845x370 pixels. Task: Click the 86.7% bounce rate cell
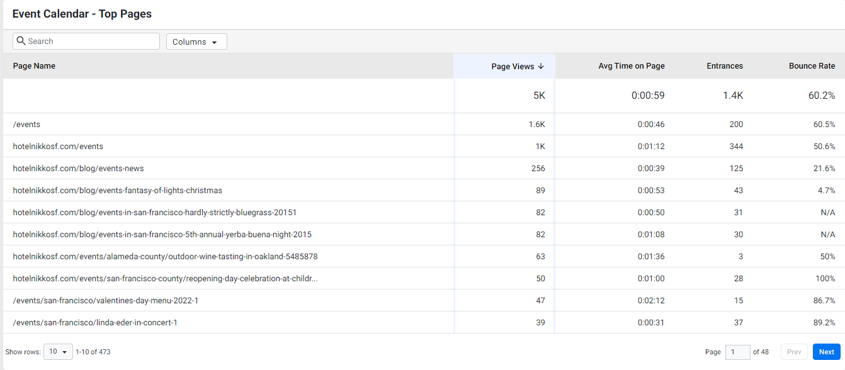point(824,301)
